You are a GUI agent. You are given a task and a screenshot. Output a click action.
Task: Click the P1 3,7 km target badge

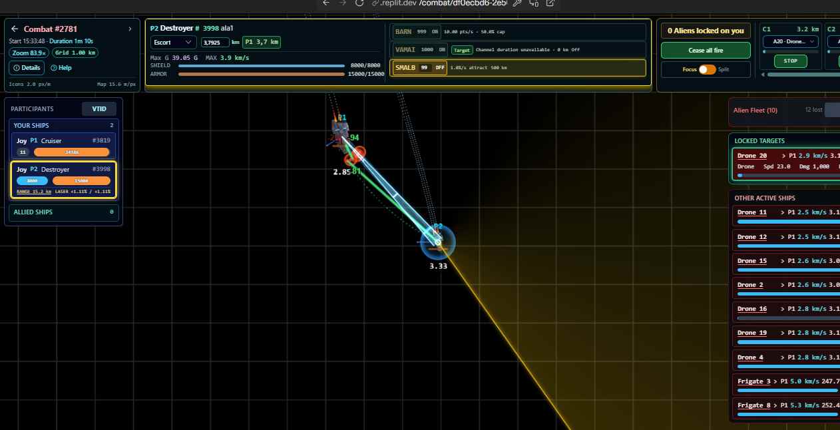click(x=262, y=42)
